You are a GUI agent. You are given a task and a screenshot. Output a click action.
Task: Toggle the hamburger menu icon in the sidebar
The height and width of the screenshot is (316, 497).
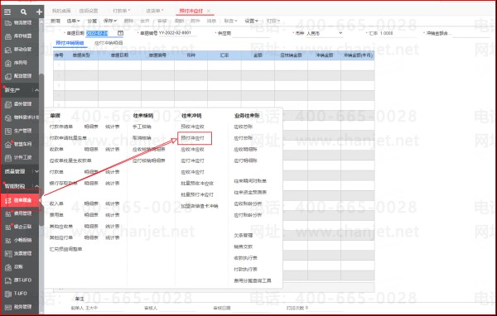coord(7,12)
